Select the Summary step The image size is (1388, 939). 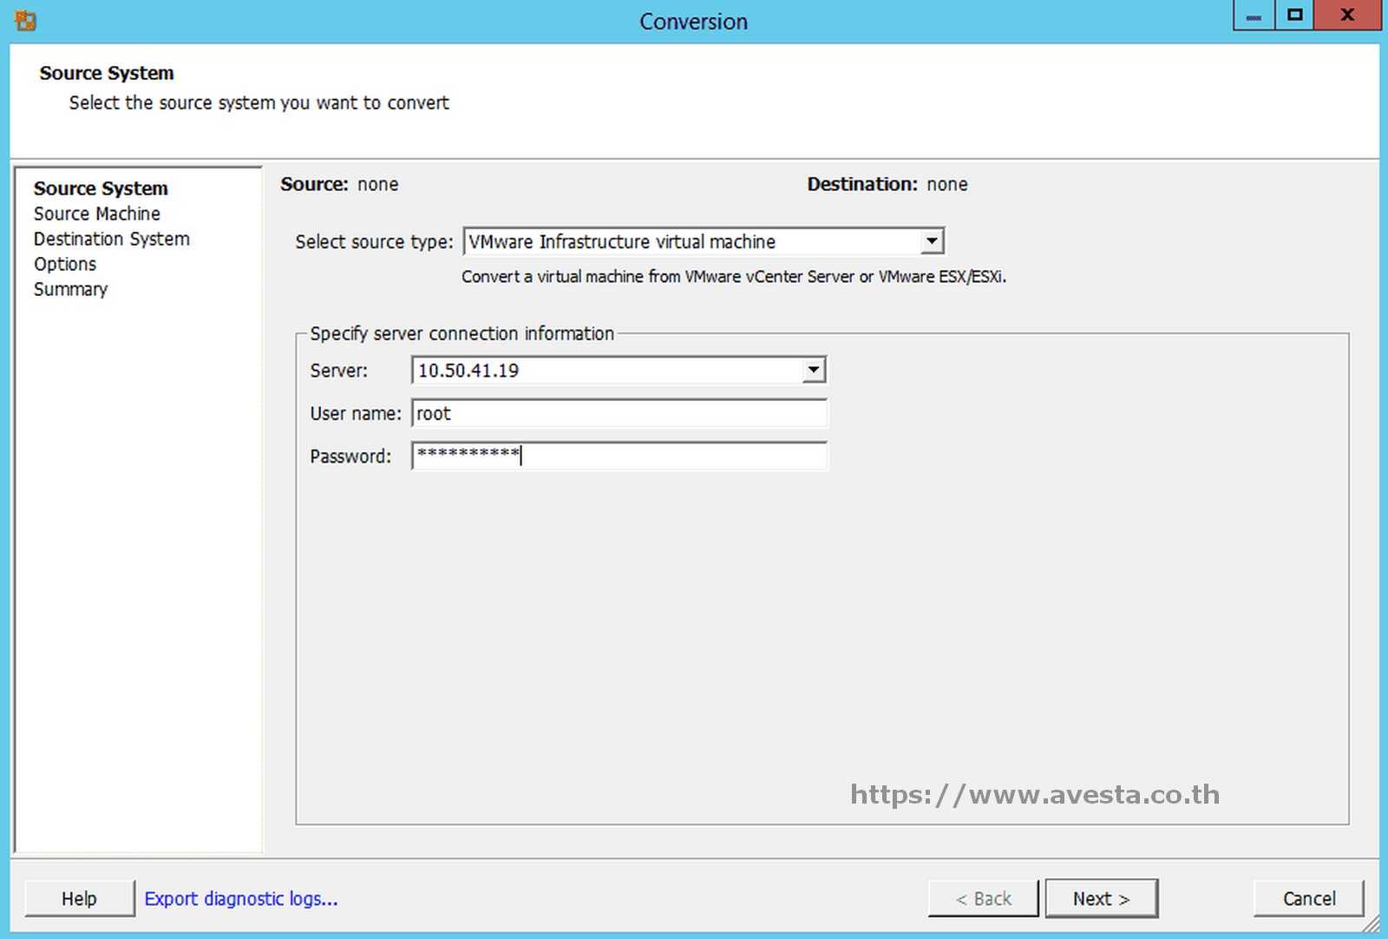click(70, 289)
